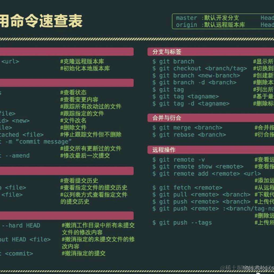Click the large '用命令速查表' title
Viewport: 274px width, 274px height.
[x=41, y=21]
